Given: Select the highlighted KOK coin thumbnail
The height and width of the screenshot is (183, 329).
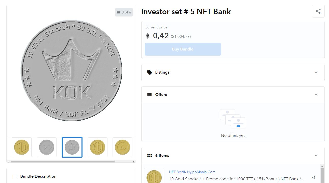Looking at the screenshot, I should [x=72, y=147].
